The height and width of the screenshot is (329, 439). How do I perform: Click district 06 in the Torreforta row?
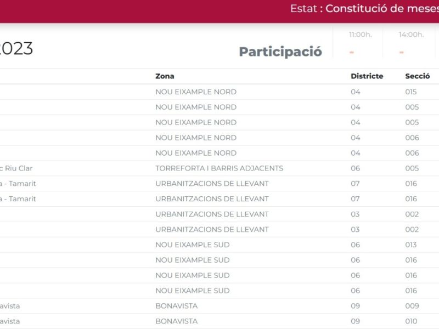(x=355, y=168)
